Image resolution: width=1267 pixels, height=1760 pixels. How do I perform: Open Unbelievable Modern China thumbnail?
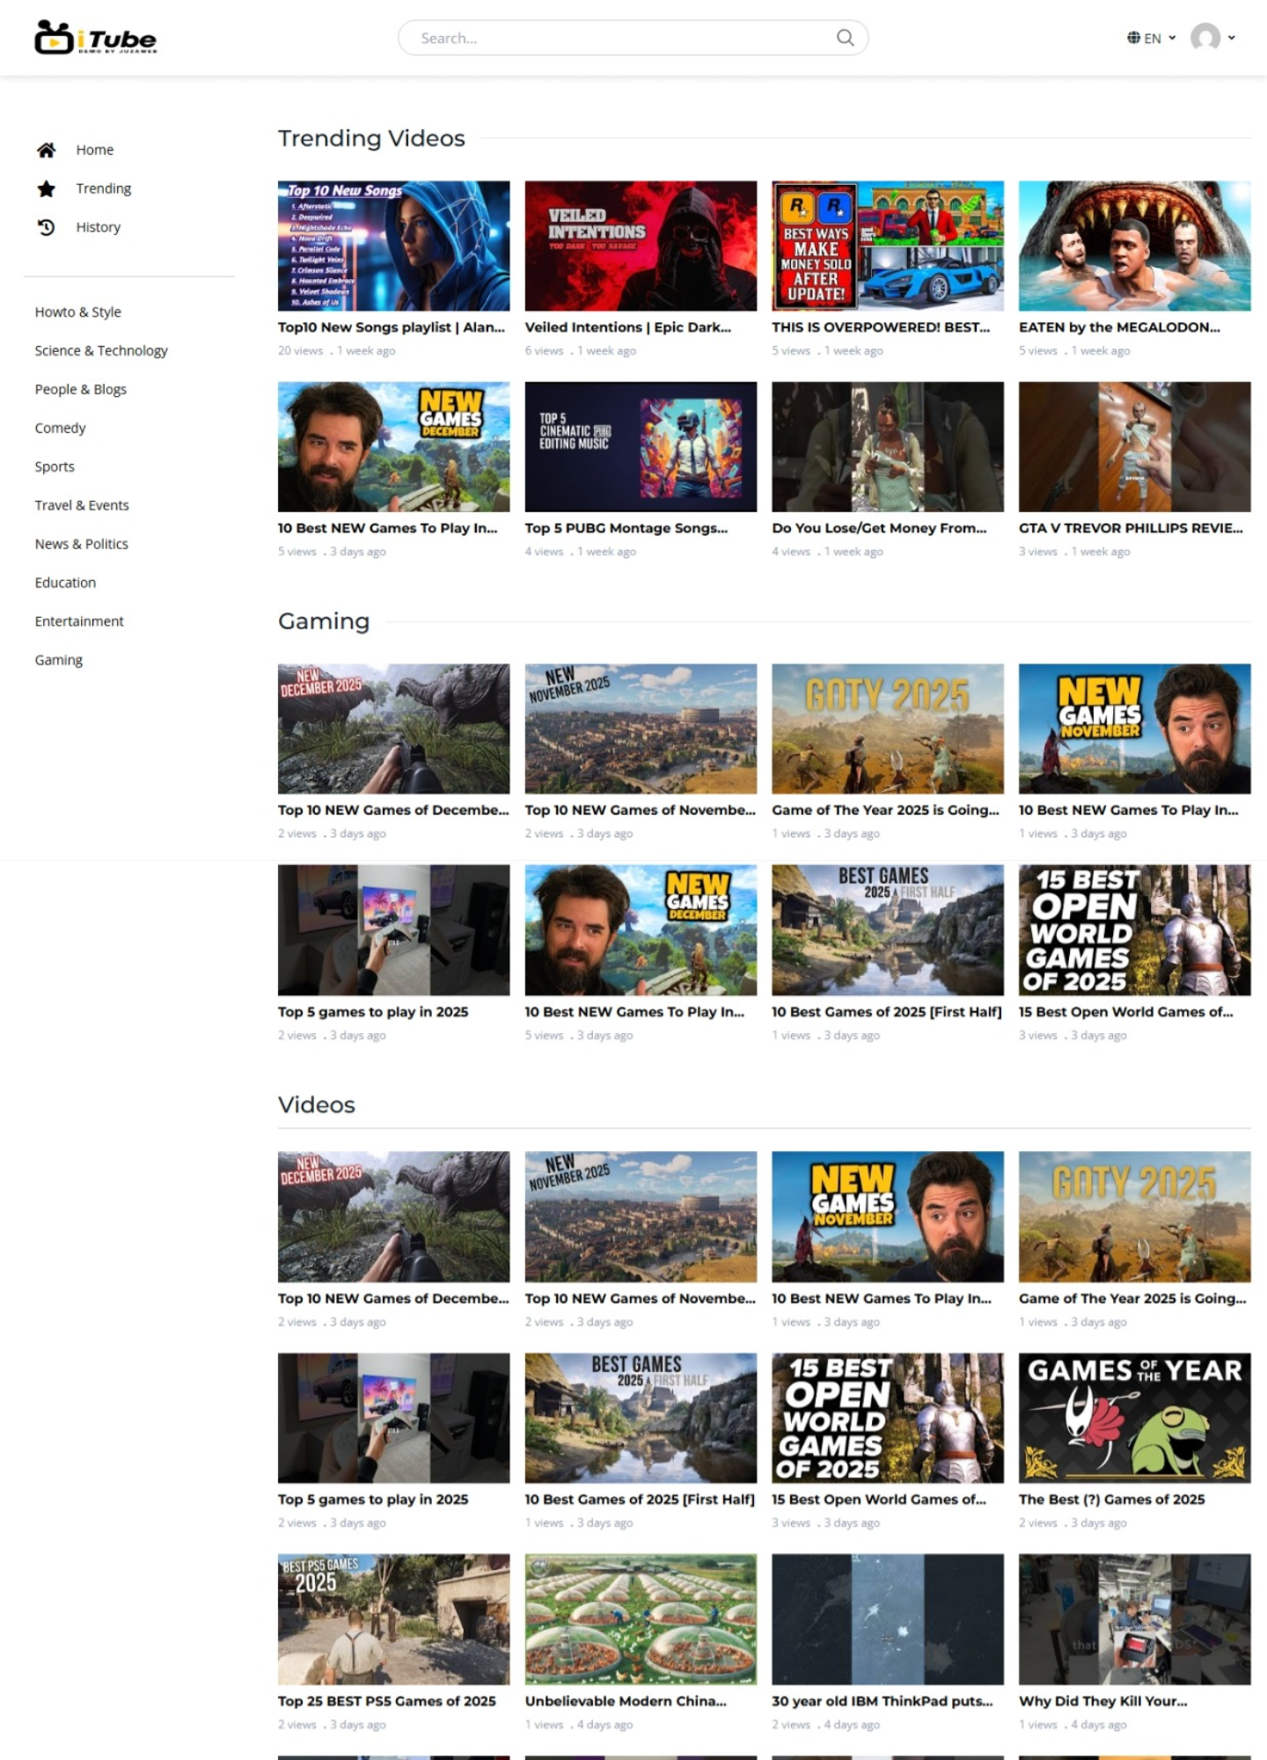click(641, 1619)
